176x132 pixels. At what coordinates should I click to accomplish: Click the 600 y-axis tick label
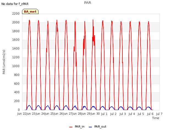[17, 84]
